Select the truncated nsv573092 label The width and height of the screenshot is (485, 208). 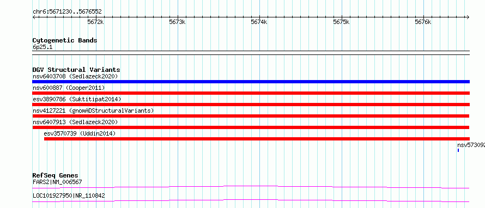(471, 145)
